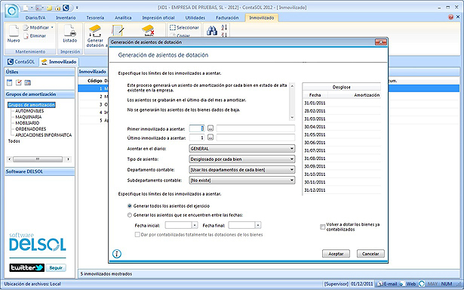Select MAQUINARIA in amortization groups tree
Image resolution: width=464 pixels, height=290 pixels.
click(x=29, y=117)
